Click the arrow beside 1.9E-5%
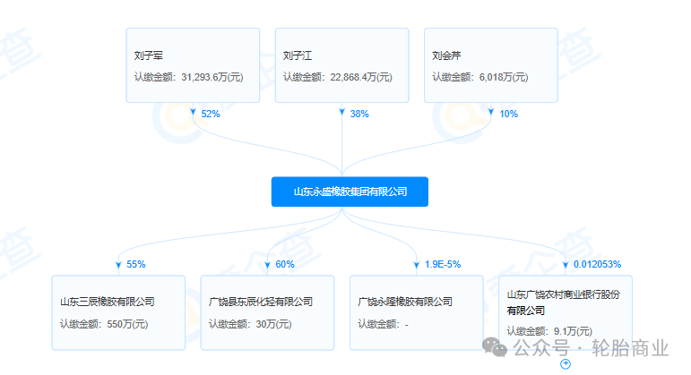691x375 pixels. 417,265
